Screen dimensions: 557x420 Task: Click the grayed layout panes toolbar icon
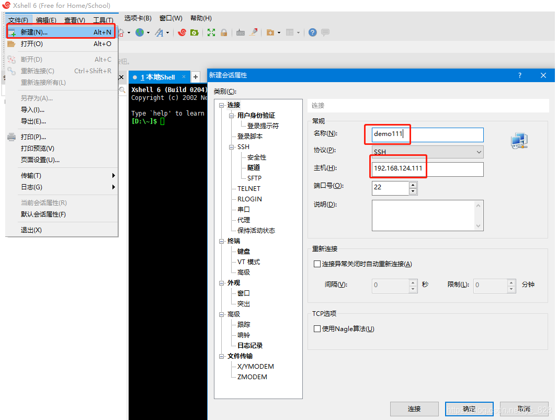(290, 32)
